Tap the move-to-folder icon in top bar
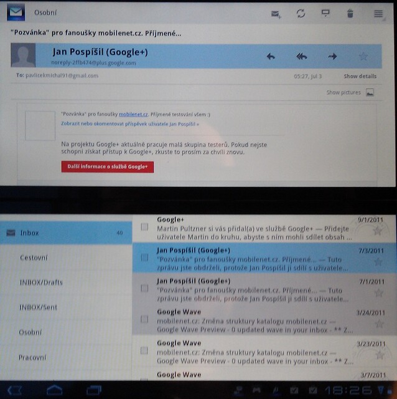 click(325, 13)
